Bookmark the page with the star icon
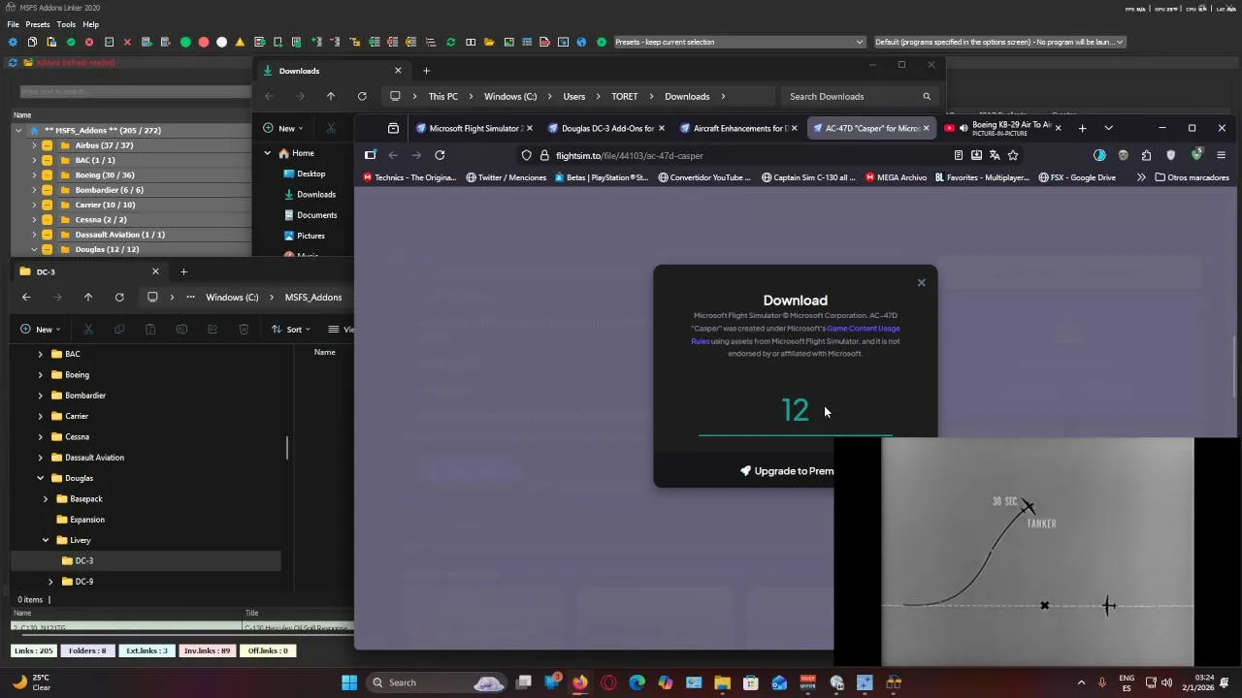 (1013, 155)
